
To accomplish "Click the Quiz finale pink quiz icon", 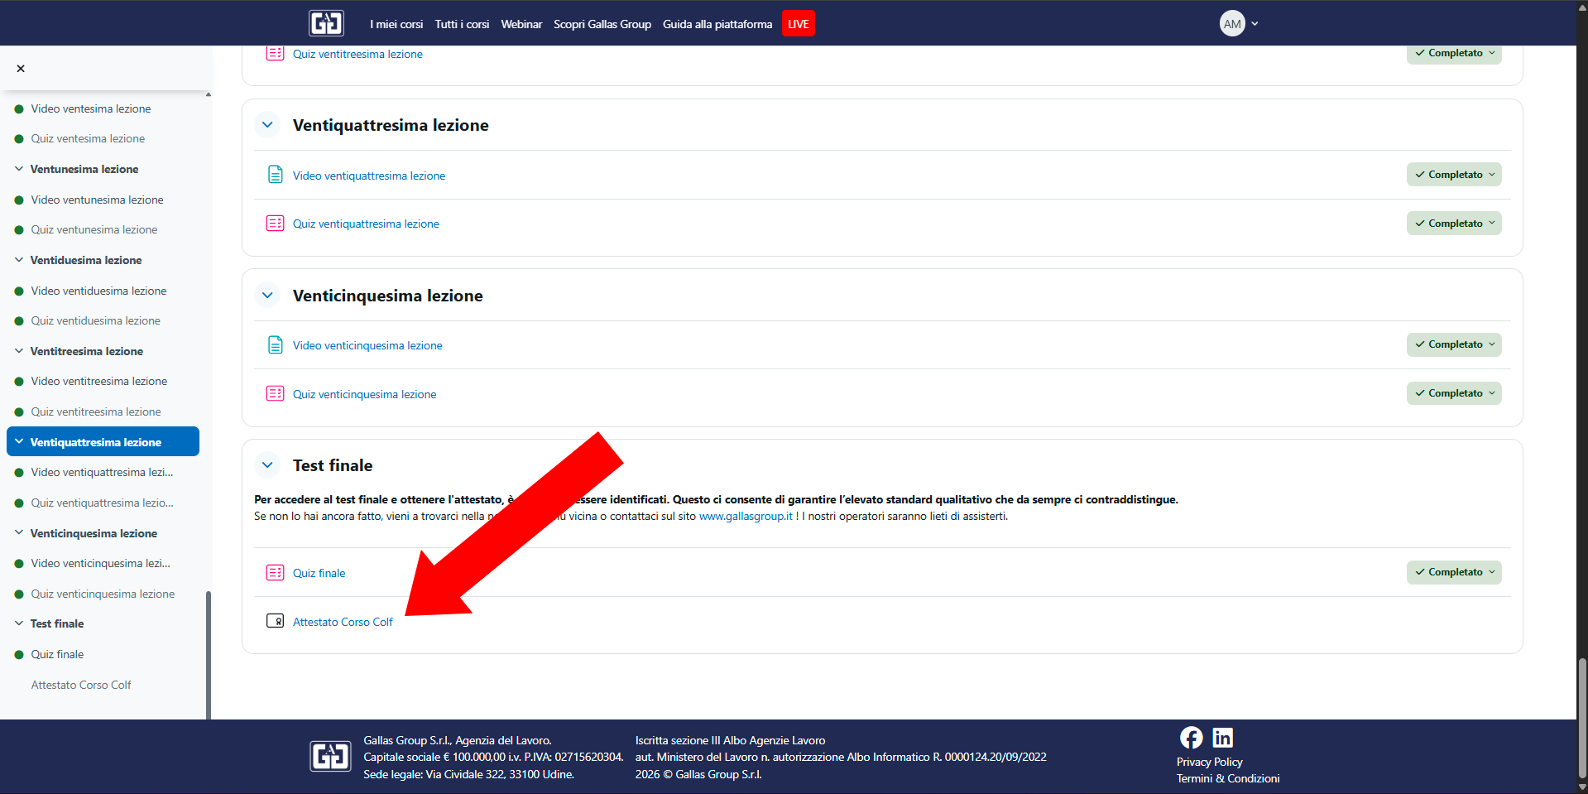I will (x=275, y=572).
